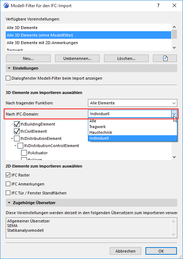Click the help question mark icon
The height and width of the screenshot is (259, 183).
158,6
